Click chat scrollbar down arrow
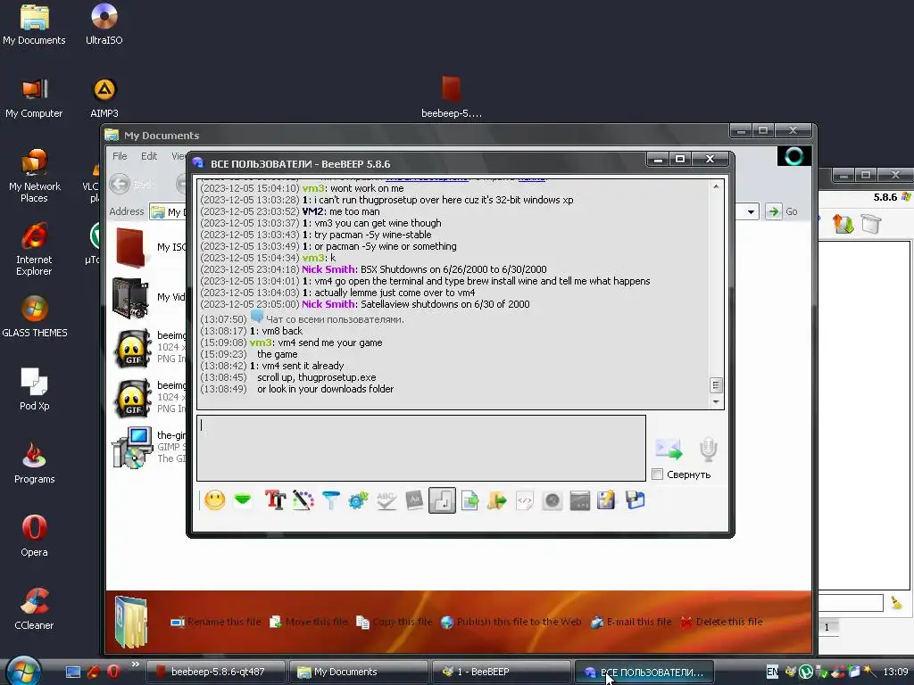 [716, 402]
